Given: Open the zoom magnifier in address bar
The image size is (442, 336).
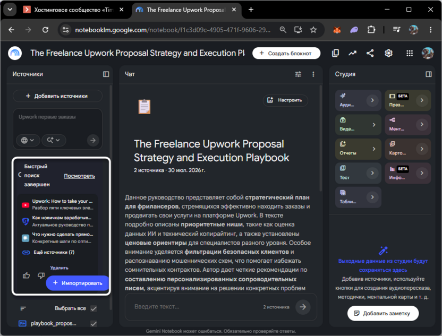Looking at the screenshot, I should (283, 30).
